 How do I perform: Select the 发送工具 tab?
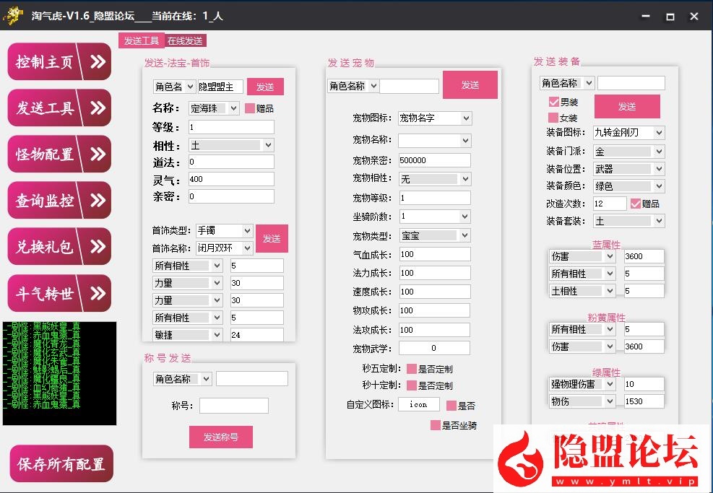pos(142,41)
